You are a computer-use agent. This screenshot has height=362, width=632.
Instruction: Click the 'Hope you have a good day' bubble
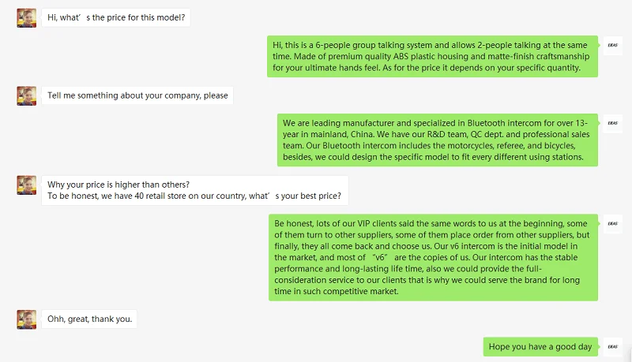pyautogui.click(x=540, y=347)
